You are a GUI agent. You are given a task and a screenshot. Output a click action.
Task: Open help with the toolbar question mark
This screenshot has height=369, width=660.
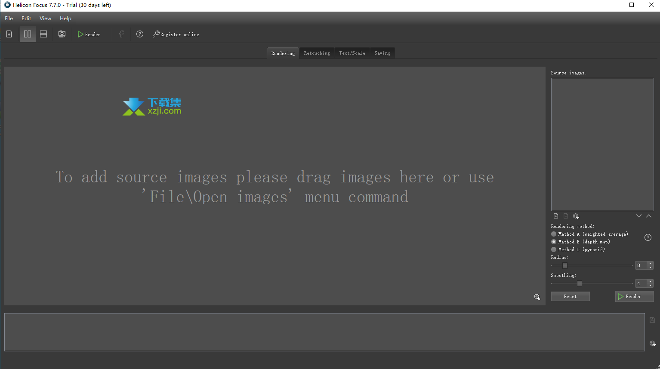[x=140, y=34]
